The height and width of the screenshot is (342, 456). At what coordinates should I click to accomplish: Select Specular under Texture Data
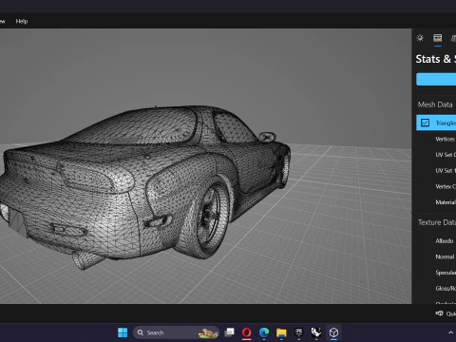click(x=446, y=273)
